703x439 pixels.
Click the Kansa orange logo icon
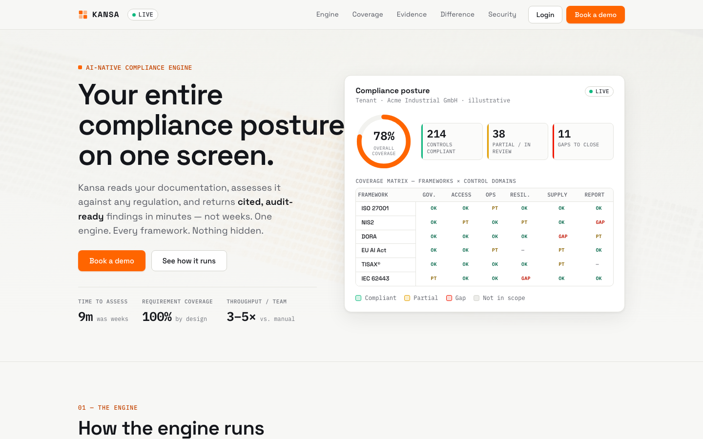click(x=83, y=15)
